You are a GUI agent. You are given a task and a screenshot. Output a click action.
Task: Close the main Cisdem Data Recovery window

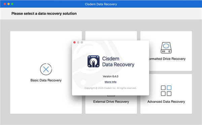5,4
